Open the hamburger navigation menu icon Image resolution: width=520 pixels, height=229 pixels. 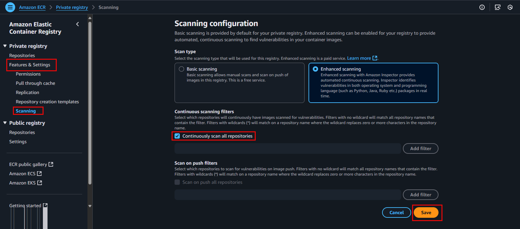point(10,7)
